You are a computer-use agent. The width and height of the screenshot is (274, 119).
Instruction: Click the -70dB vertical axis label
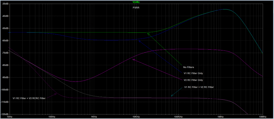coord(5,53)
